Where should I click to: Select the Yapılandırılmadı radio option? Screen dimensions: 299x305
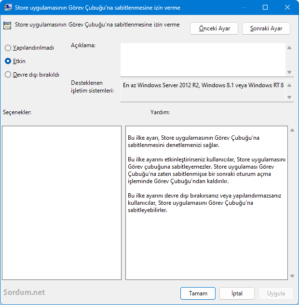29,48
